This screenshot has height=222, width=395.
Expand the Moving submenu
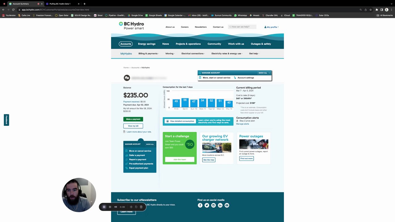[x=170, y=54]
